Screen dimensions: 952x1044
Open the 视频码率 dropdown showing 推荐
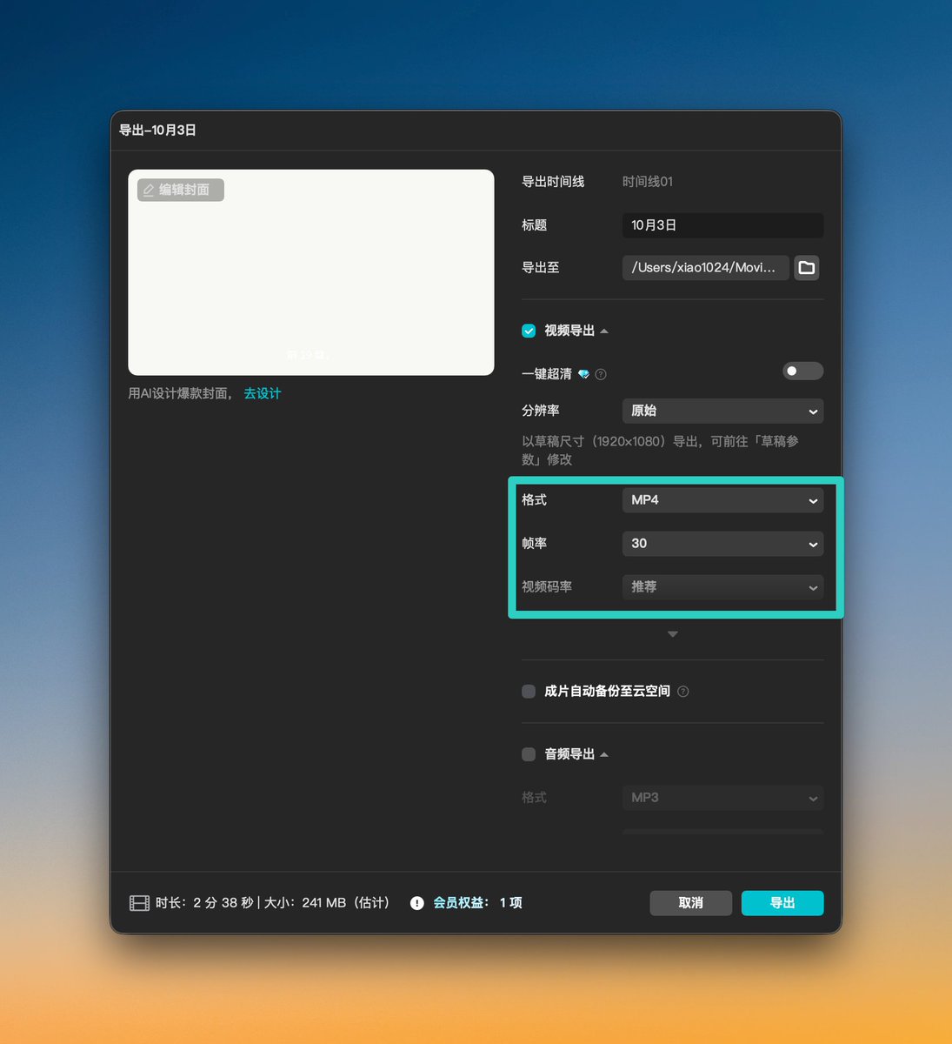tap(722, 587)
